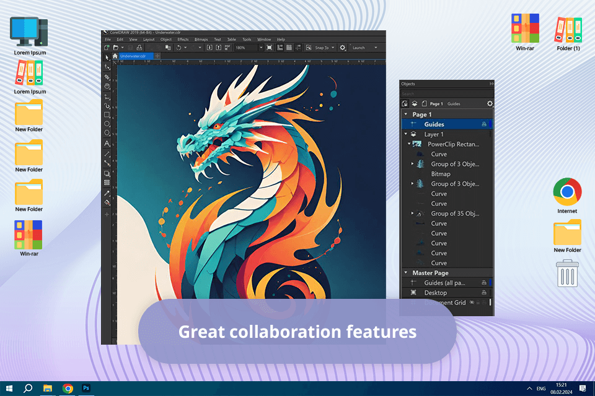Click the Full-Screen Preview icon
Screen dimensions: 595x396
pos(270,48)
